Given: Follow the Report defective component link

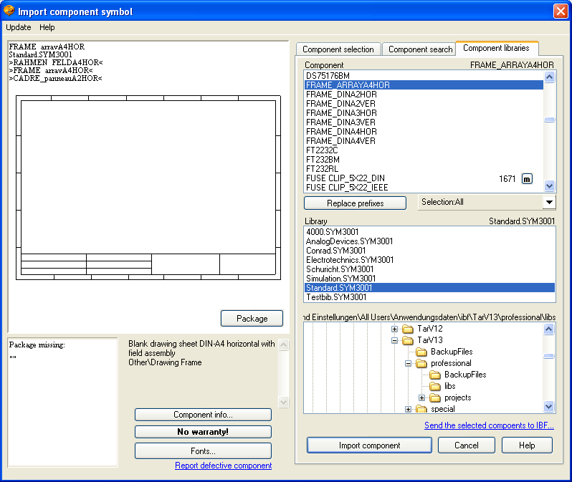Looking at the screenshot, I should [223, 466].
